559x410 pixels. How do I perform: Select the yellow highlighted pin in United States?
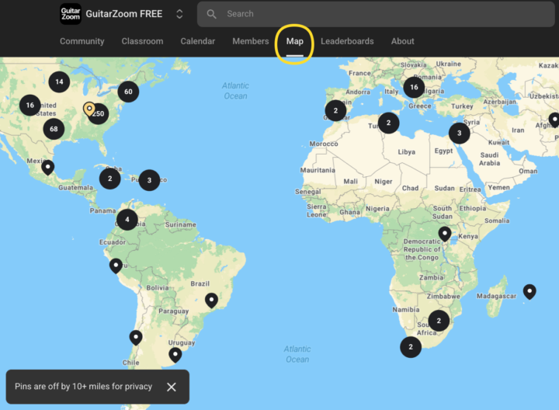89,109
